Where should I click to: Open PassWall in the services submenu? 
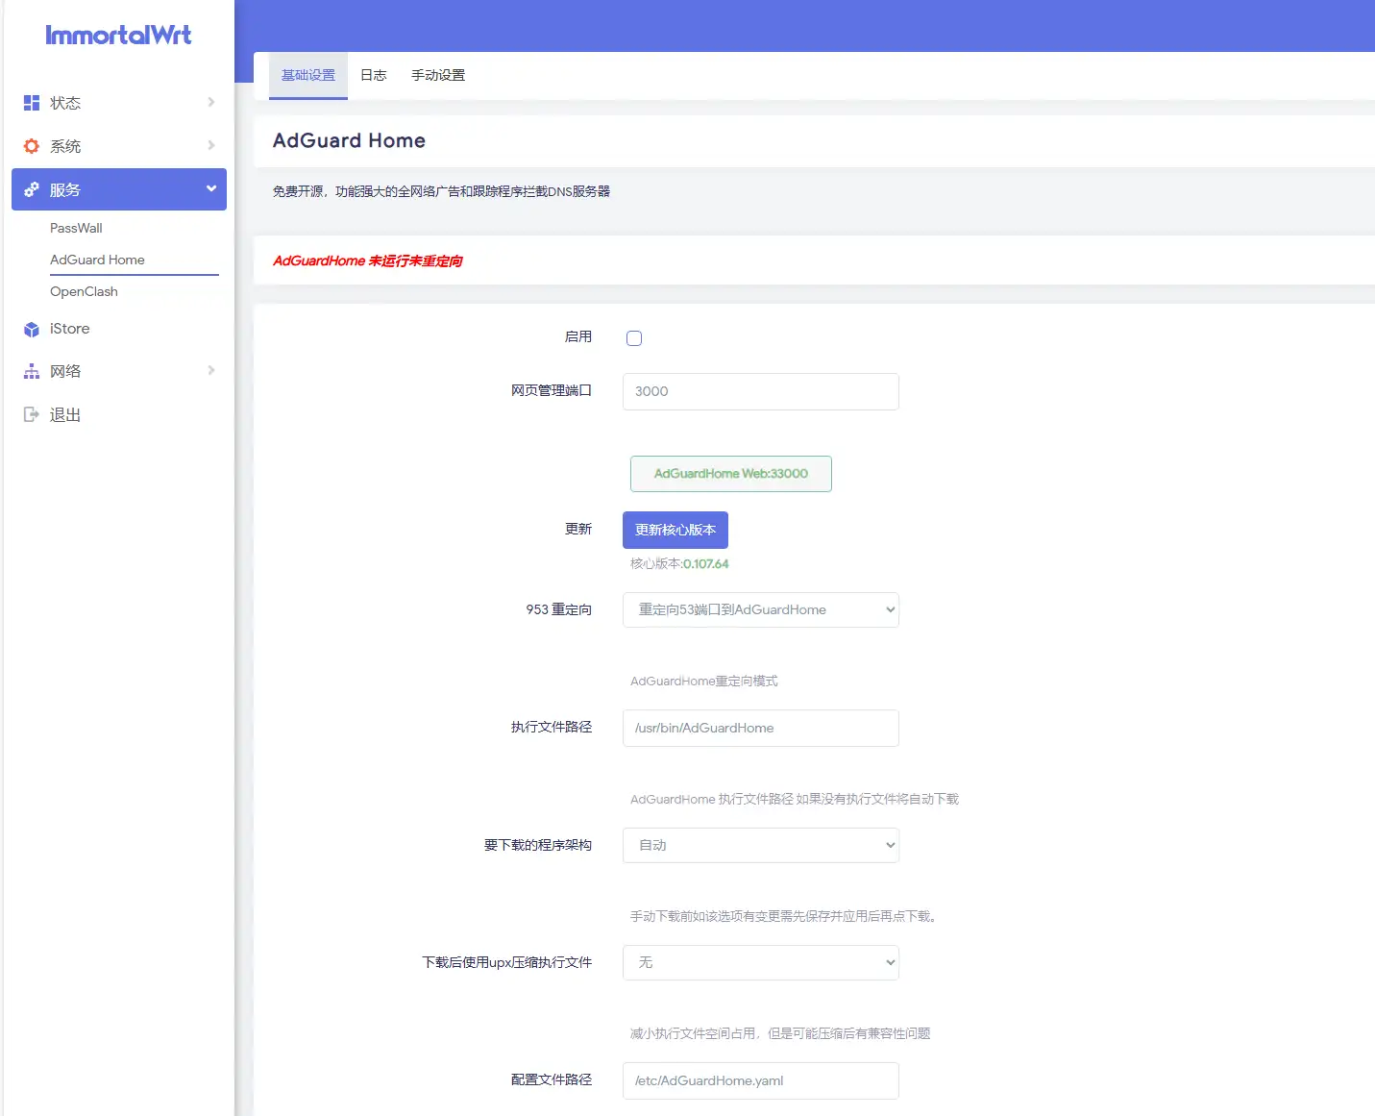pos(76,228)
